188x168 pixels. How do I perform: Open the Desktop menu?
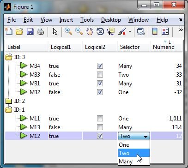click(x=111, y=20)
